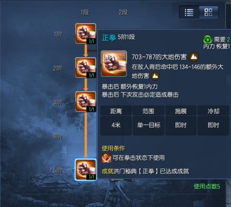Screen dimensions: 231x207
Task: Select the 1阶 正拳 skill icon
Action: (x=86, y=34)
